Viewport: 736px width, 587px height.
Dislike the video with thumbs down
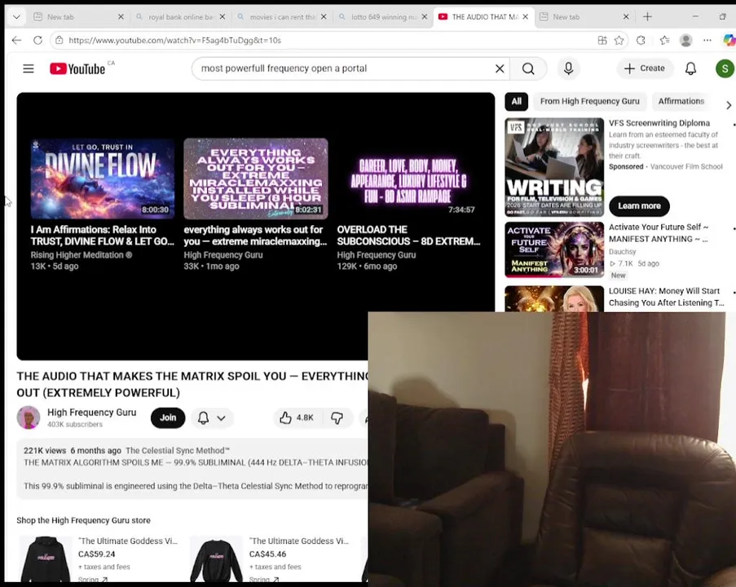(x=337, y=417)
